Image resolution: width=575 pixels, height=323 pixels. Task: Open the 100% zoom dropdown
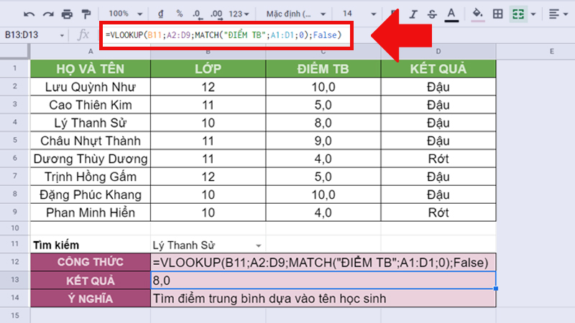pyautogui.click(x=125, y=14)
